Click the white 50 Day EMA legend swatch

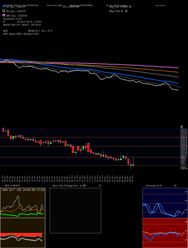(4, 11)
